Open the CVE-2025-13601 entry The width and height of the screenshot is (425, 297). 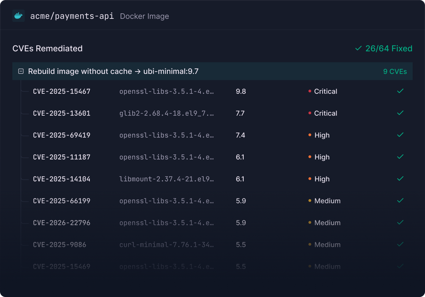tap(62, 113)
